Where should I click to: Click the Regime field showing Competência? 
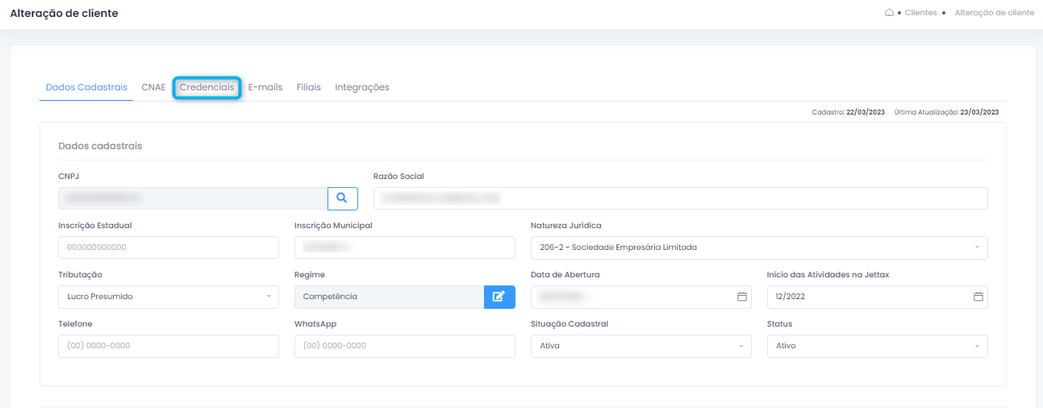click(390, 297)
